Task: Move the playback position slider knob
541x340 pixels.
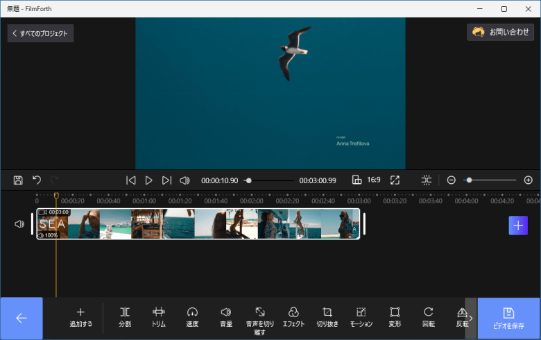Action: pyautogui.click(x=249, y=180)
